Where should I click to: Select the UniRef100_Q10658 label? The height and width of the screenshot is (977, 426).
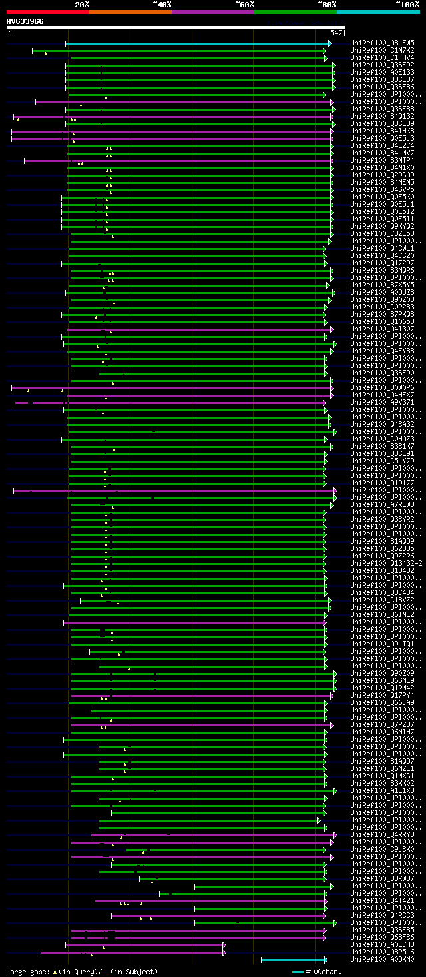click(x=382, y=322)
